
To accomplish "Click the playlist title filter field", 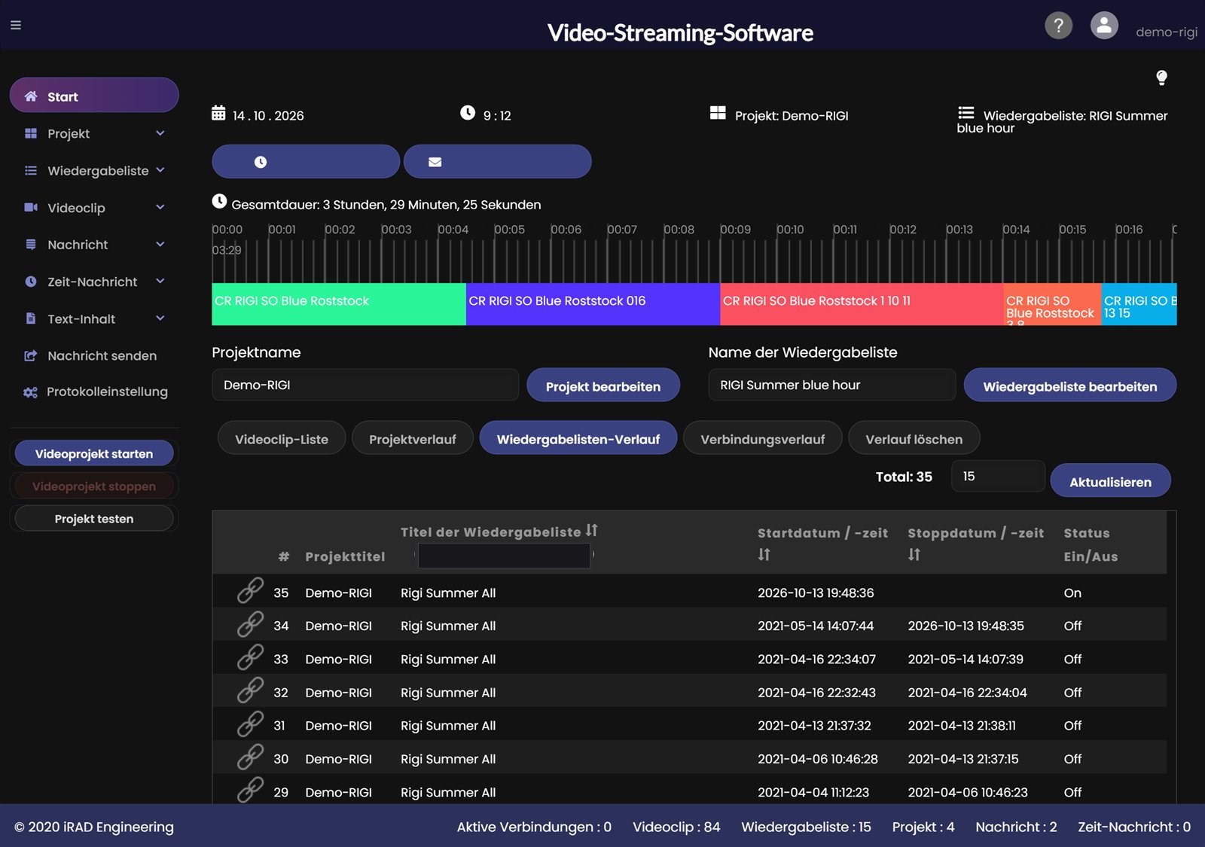I will click(504, 555).
